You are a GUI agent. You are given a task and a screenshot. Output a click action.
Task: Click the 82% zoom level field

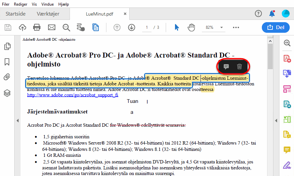pos(209,27)
